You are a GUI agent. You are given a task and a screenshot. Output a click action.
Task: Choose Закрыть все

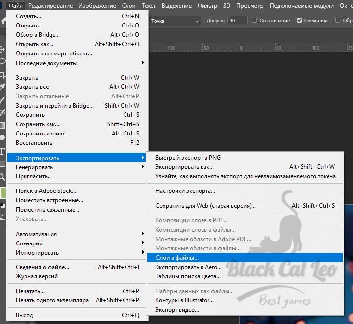pyautogui.click(x=77, y=87)
